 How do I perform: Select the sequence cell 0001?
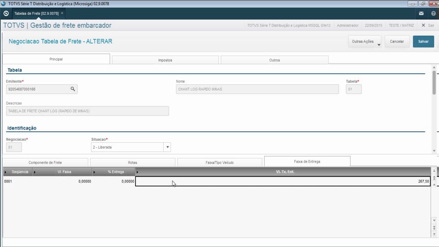[18, 181]
